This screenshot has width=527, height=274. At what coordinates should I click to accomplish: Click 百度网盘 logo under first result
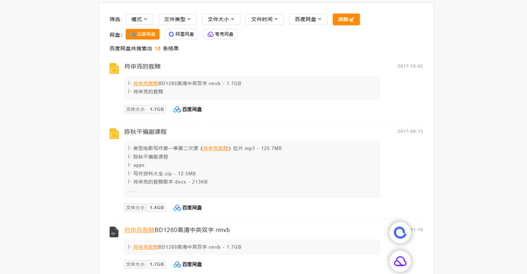pos(187,110)
